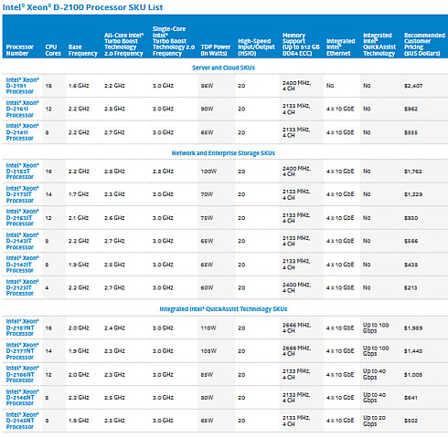The width and height of the screenshot is (448, 437).
Task: Click the 'Integrated Intel QuickAssist Technology SKUs' heading
Action: click(223, 309)
